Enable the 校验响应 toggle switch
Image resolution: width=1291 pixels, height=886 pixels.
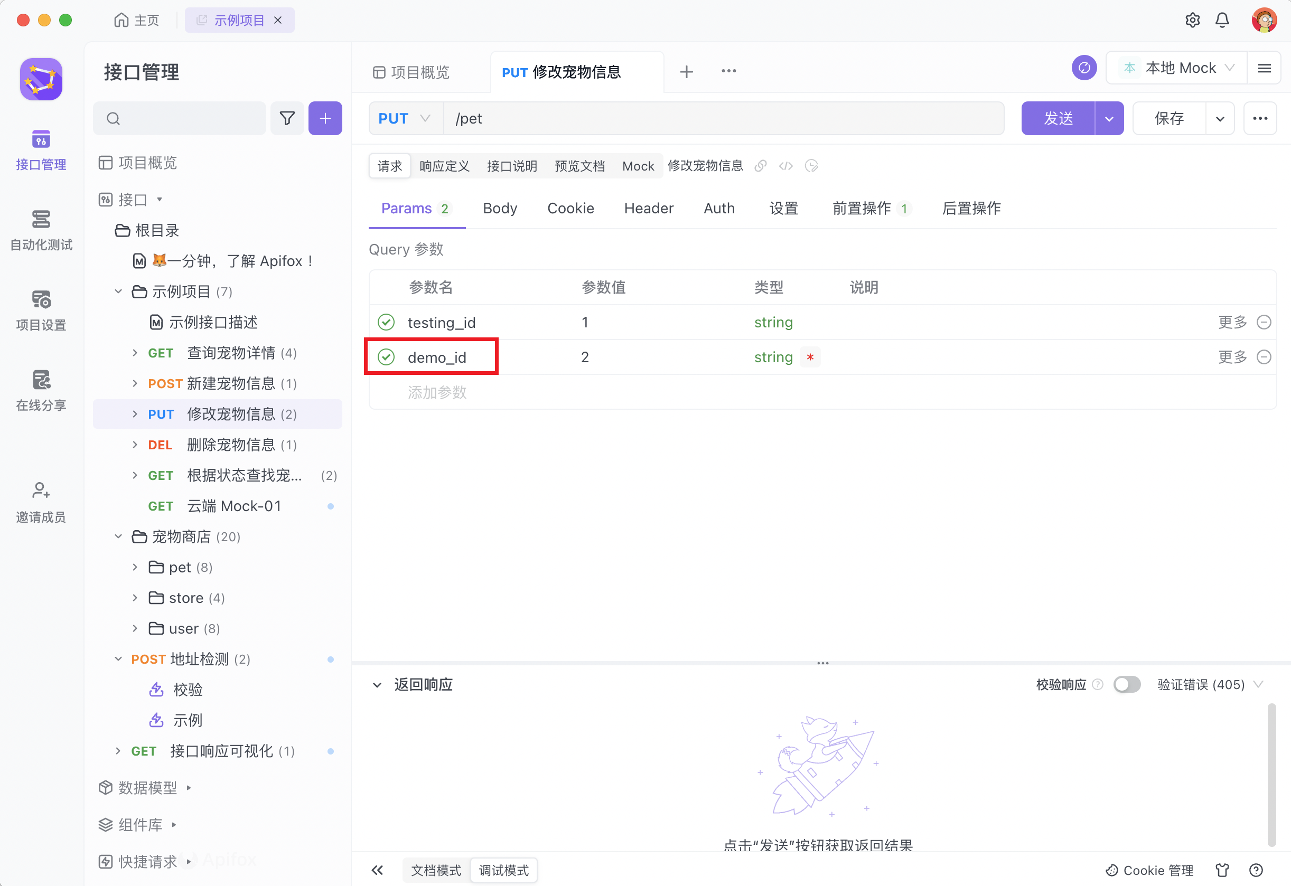[1127, 684]
